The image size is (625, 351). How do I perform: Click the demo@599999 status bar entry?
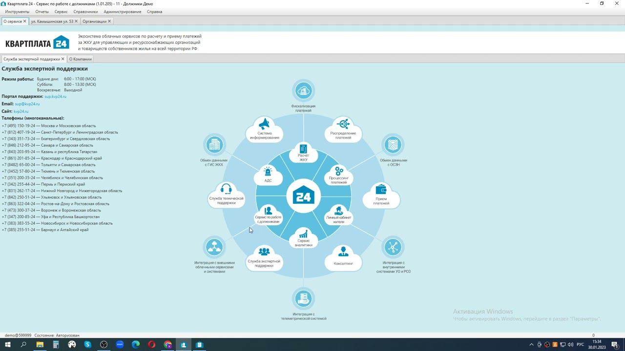click(x=18, y=335)
